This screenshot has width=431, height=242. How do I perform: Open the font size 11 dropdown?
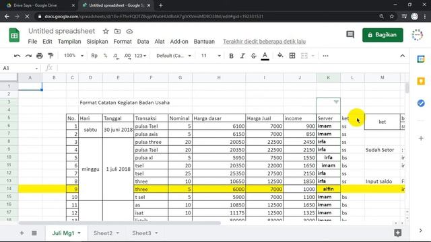coord(211,56)
